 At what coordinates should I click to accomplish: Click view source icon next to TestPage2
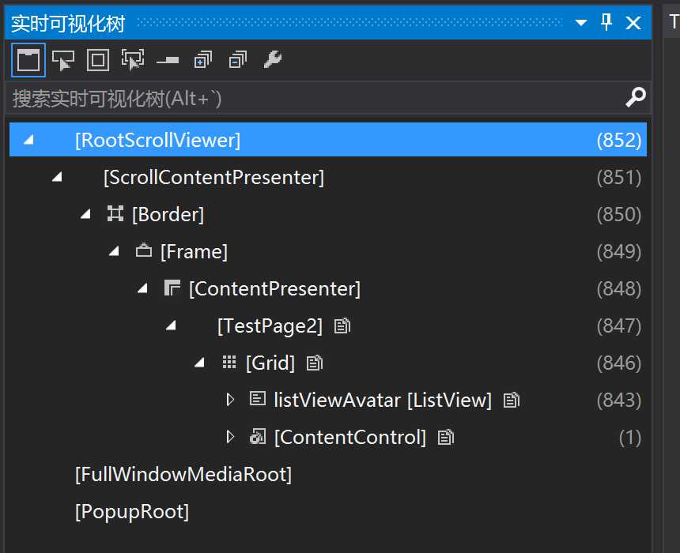[342, 326]
